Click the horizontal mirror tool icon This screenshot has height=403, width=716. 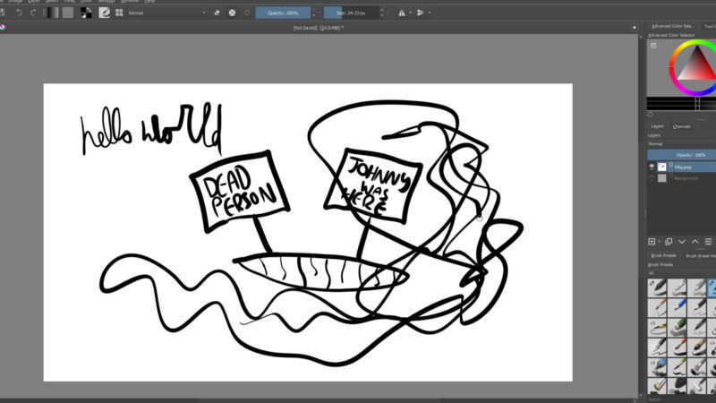point(402,13)
